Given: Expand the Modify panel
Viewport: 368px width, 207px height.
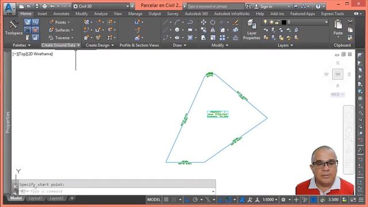Looking at the screenshot, I should click(220, 45).
